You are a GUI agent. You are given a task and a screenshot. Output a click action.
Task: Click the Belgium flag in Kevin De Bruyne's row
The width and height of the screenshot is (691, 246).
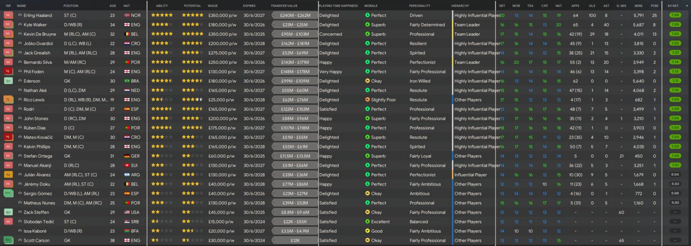127,35
